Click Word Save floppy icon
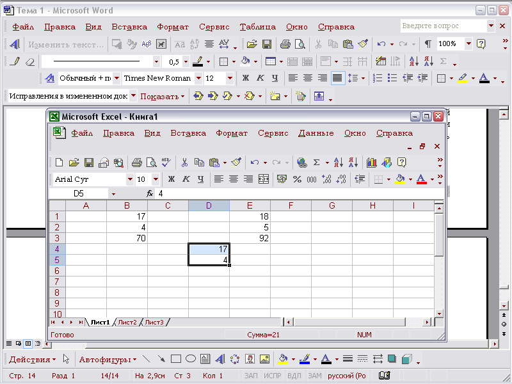 267,44
